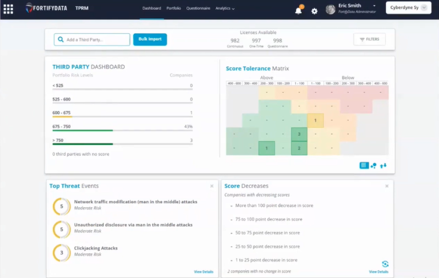The image size is (439, 278).
Task: Expand the Eric Smith user menu arrow
Action: tap(374, 6)
